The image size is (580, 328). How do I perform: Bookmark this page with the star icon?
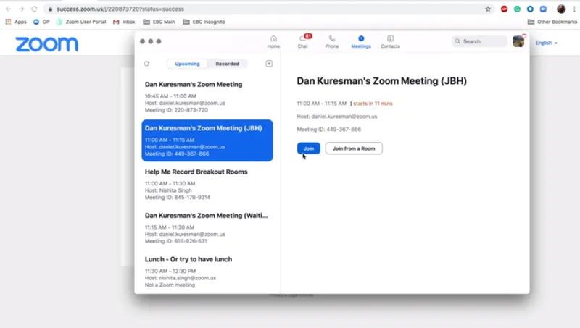click(488, 9)
